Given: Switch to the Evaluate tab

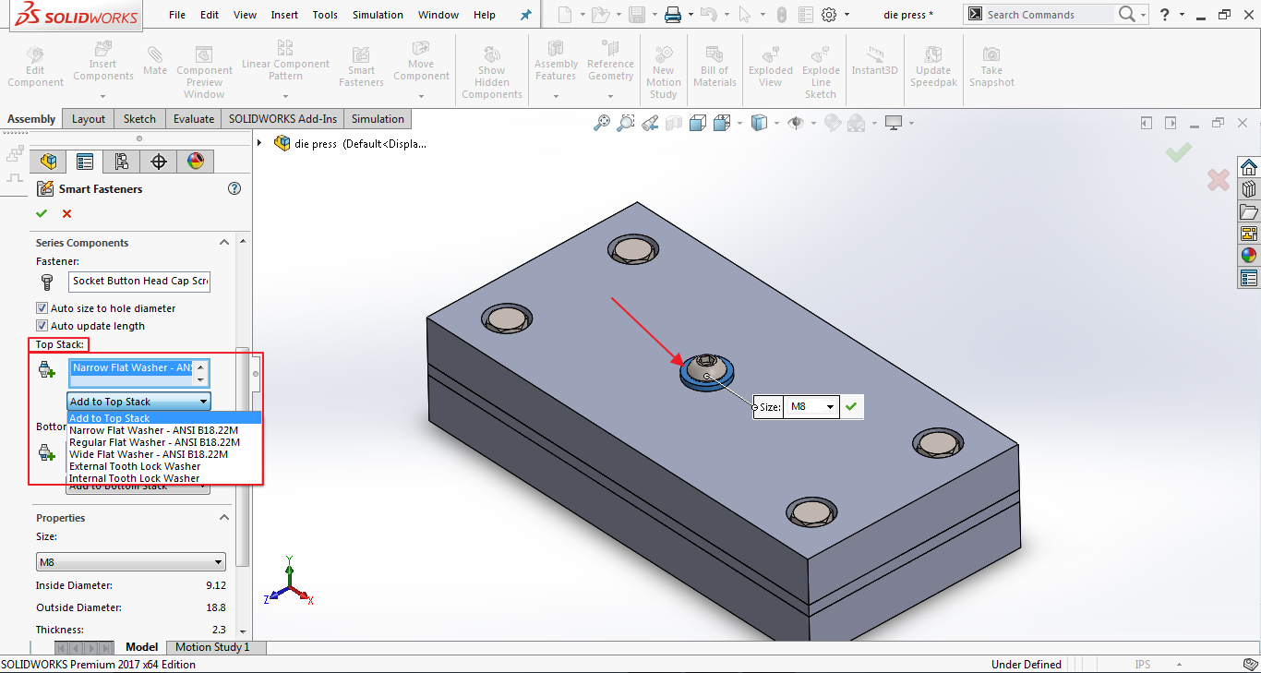Looking at the screenshot, I should 194,118.
